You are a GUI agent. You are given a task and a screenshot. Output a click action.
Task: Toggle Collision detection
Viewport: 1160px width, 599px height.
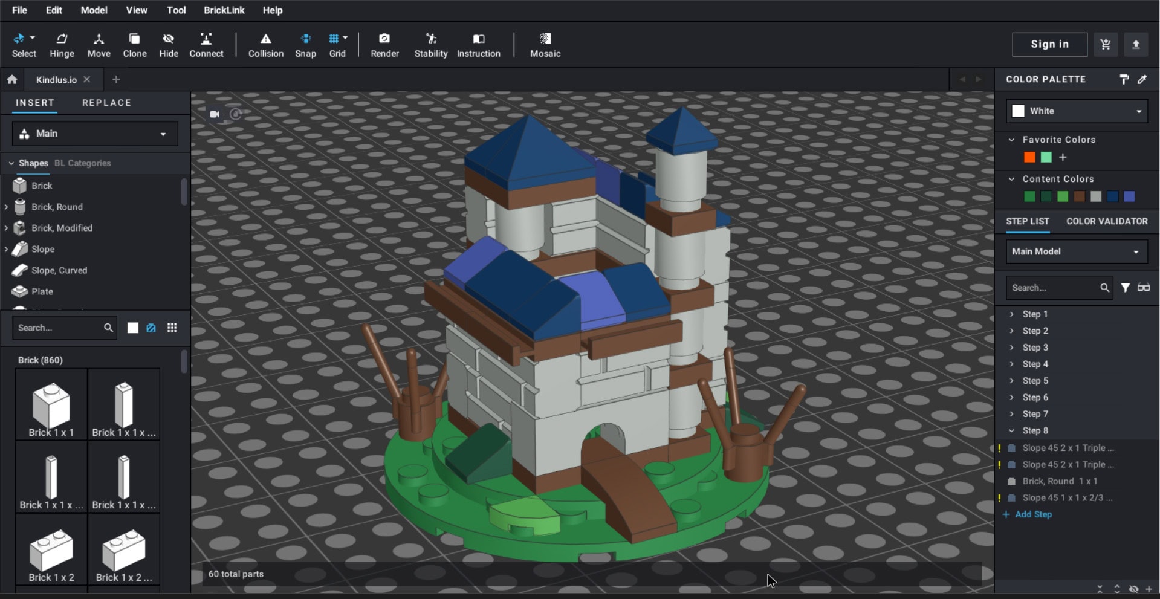click(x=265, y=45)
